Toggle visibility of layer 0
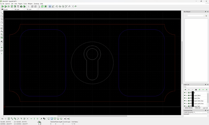Image resolution: width=209 pixels, height=125 pixels. coord(185,93)
